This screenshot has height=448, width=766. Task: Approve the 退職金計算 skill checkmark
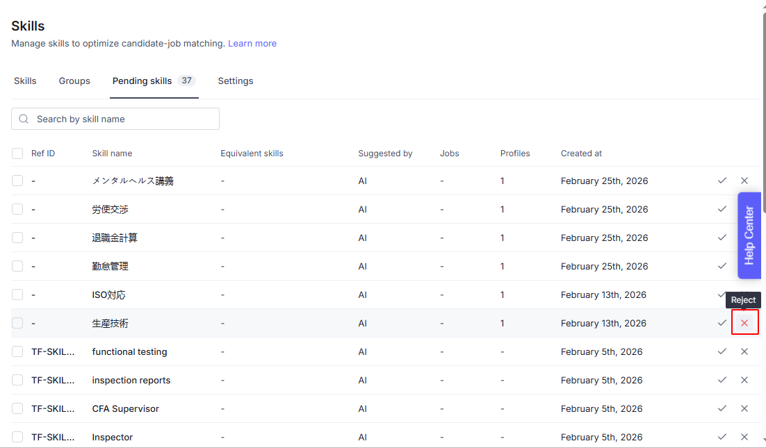pos(722,238)
